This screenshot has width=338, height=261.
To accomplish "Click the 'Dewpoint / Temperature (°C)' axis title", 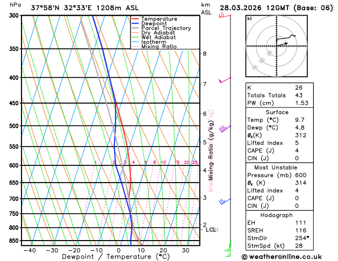I will tap(116, 257).
